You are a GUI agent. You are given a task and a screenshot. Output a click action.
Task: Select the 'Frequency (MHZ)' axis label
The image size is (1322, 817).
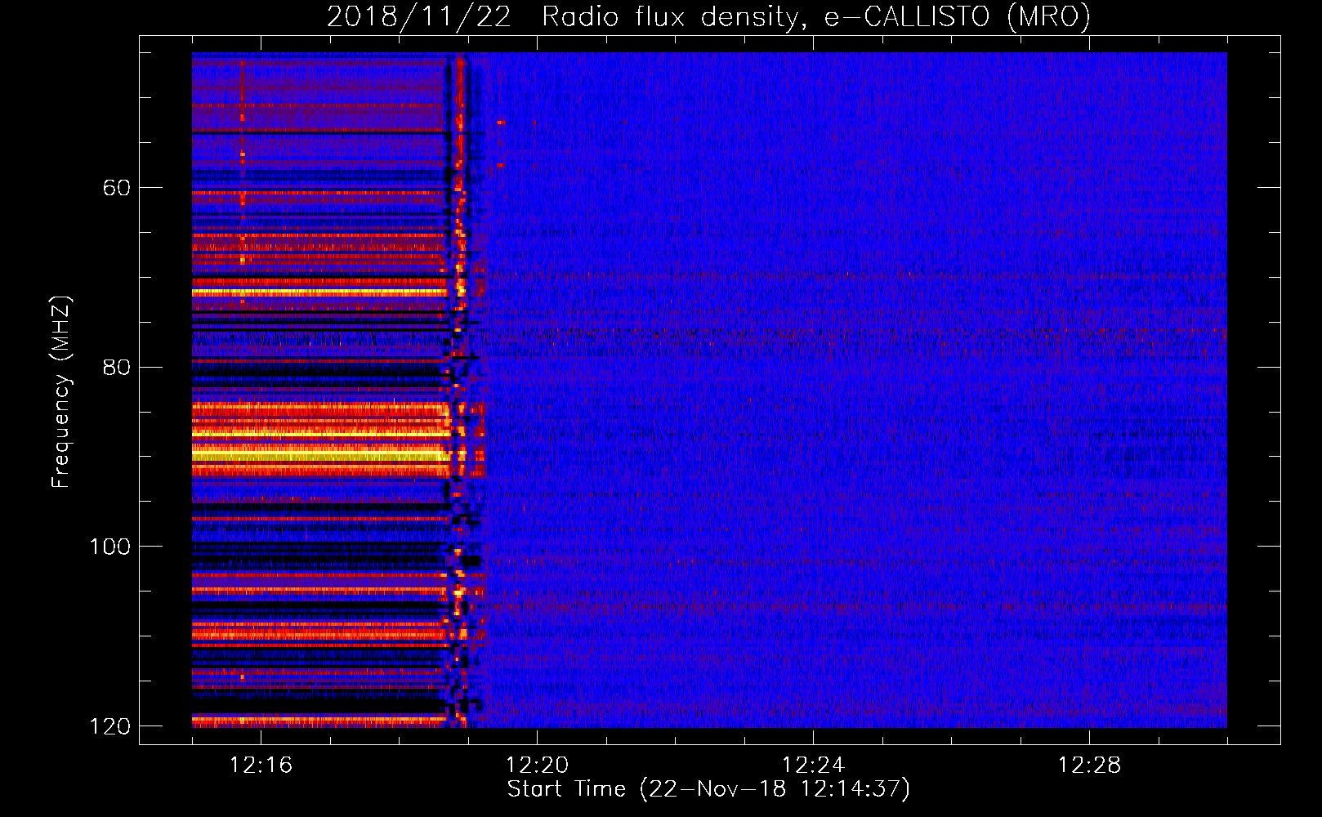pos(62,392)
